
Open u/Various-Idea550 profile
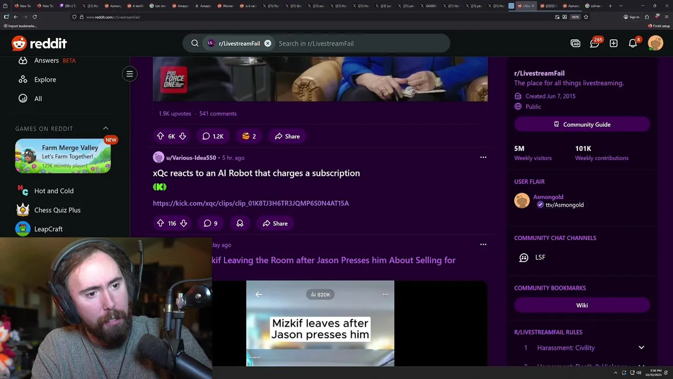191,157
